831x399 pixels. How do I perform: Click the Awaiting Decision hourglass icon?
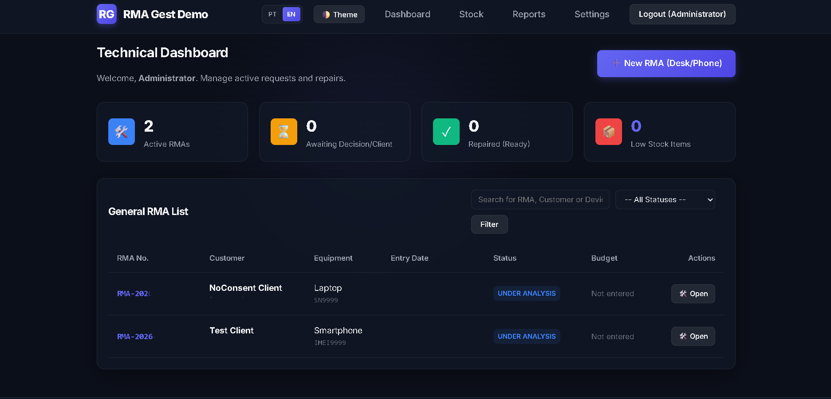click(x=284, y=132)
